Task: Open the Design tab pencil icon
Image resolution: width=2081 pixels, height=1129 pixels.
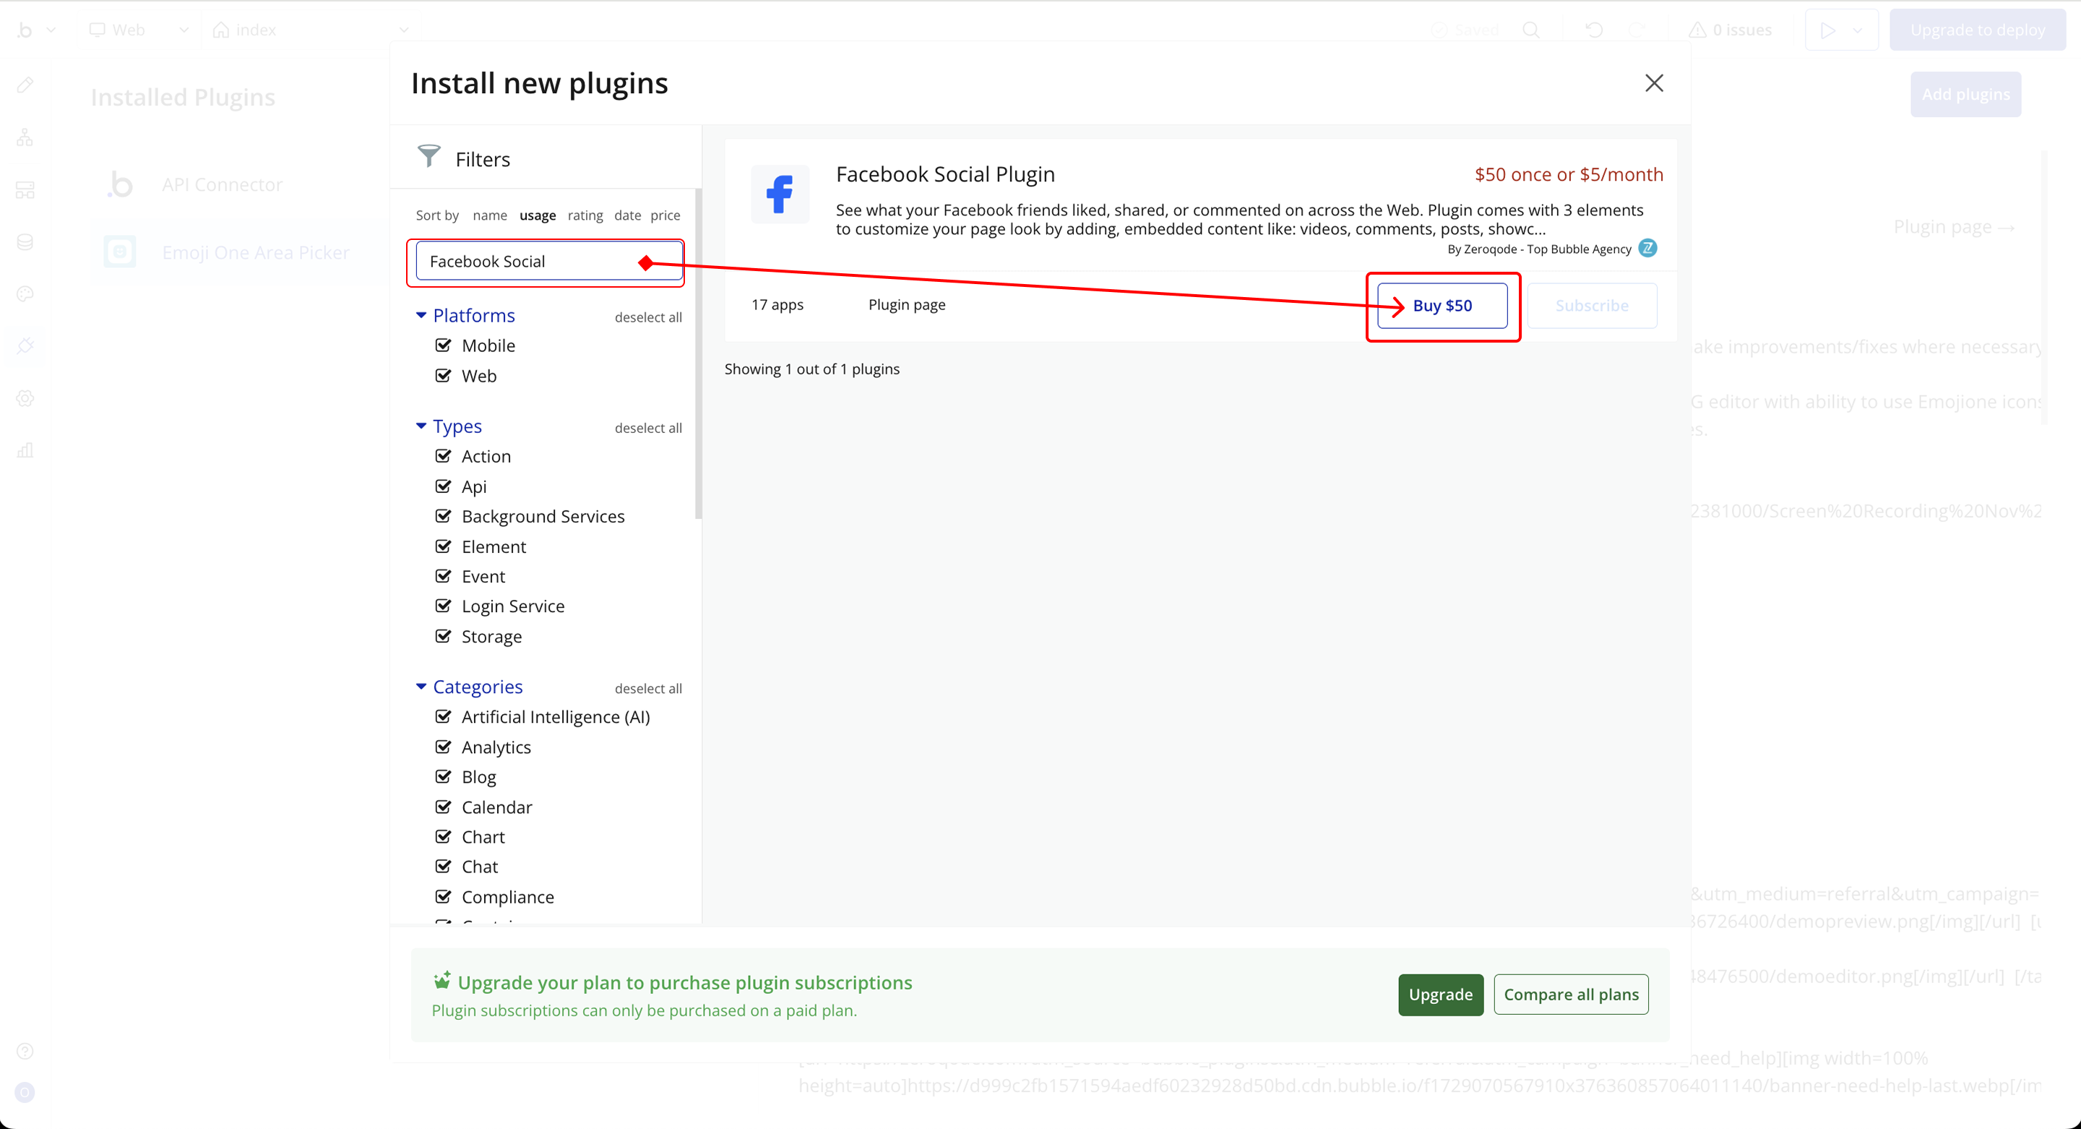Action: 25,85
